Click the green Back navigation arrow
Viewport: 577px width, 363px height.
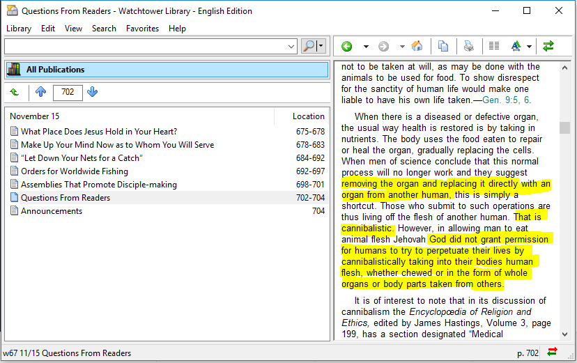[x=346, y=47]
